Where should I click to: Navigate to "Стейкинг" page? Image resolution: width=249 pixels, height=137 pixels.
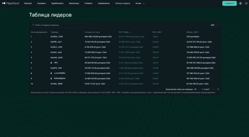(88, 3)
